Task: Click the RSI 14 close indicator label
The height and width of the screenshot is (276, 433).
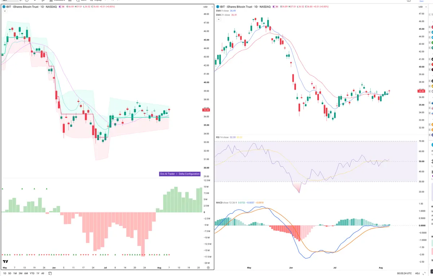Action: tap(222, 137)
